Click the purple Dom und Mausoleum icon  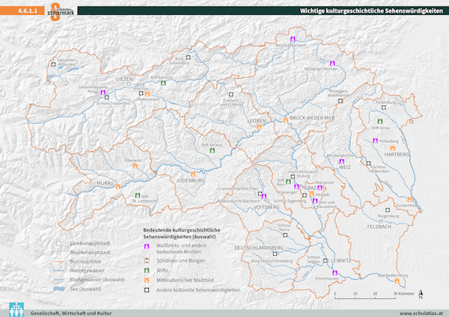point(315,201)
